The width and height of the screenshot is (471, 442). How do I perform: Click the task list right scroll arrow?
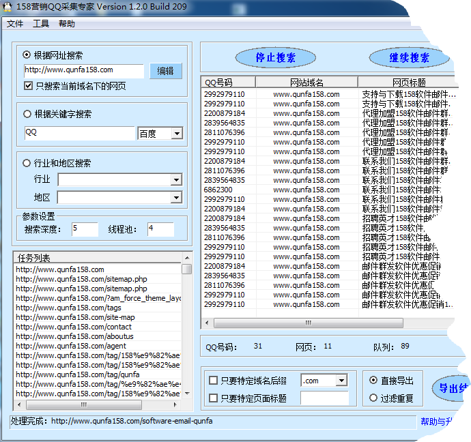175,404
